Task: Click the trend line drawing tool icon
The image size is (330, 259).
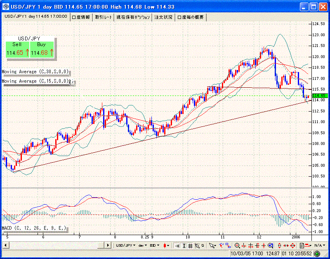Action: click(x=221, y=245)
